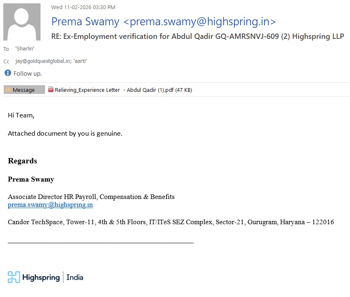Image resolution: width=350 pixels, height=297 pixels.
Task: Select the Message tab
Action: coord(24,90)
